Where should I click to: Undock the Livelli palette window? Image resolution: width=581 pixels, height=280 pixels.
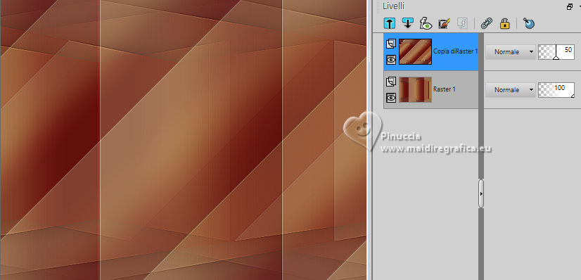(570, 6)
